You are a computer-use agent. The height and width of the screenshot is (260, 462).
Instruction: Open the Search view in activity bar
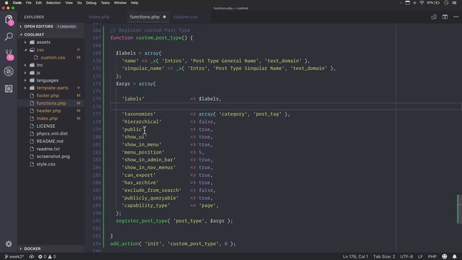[9, 37]
